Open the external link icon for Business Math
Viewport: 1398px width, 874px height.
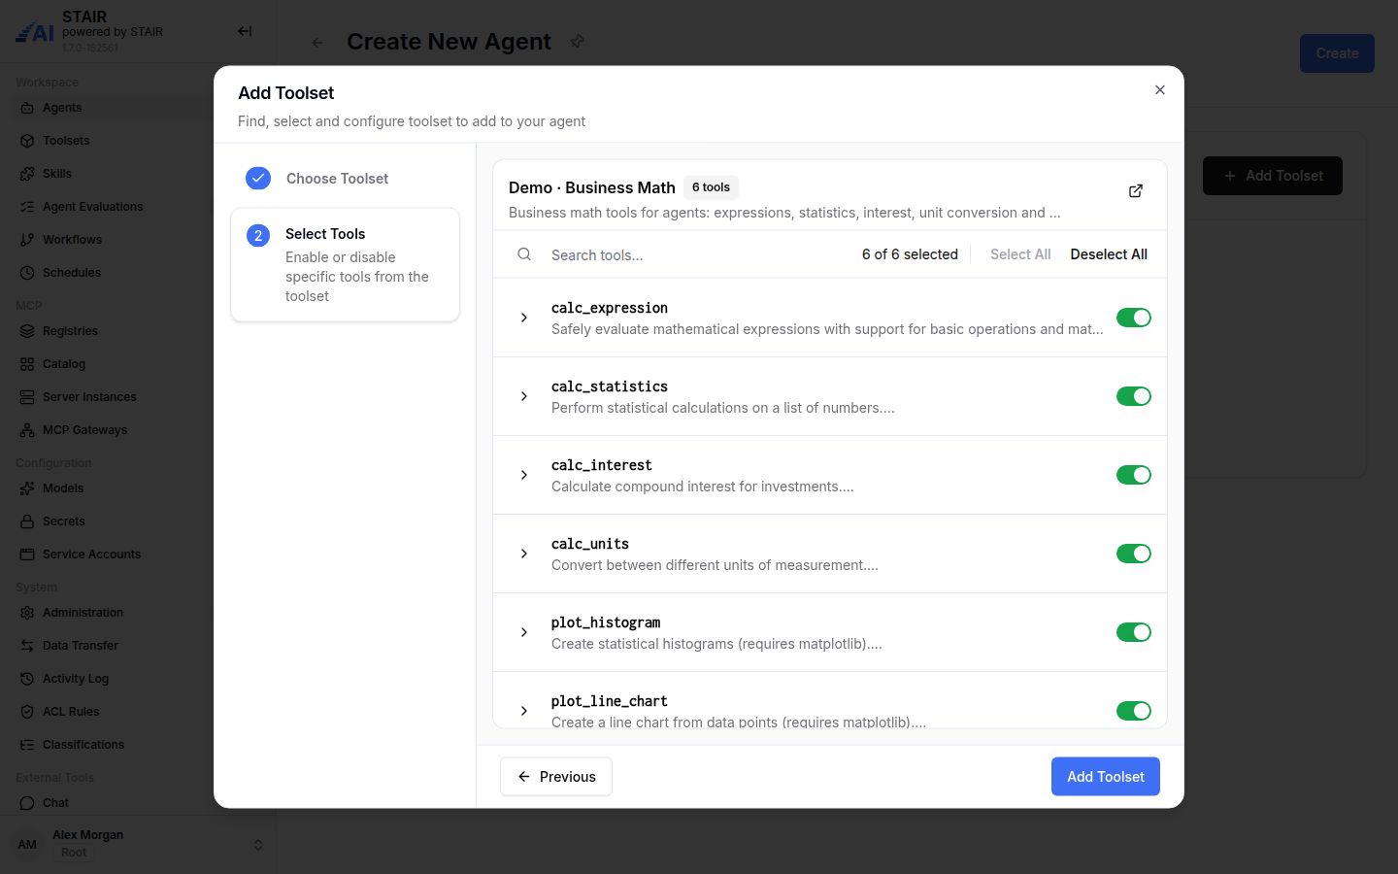(1136, 190)
